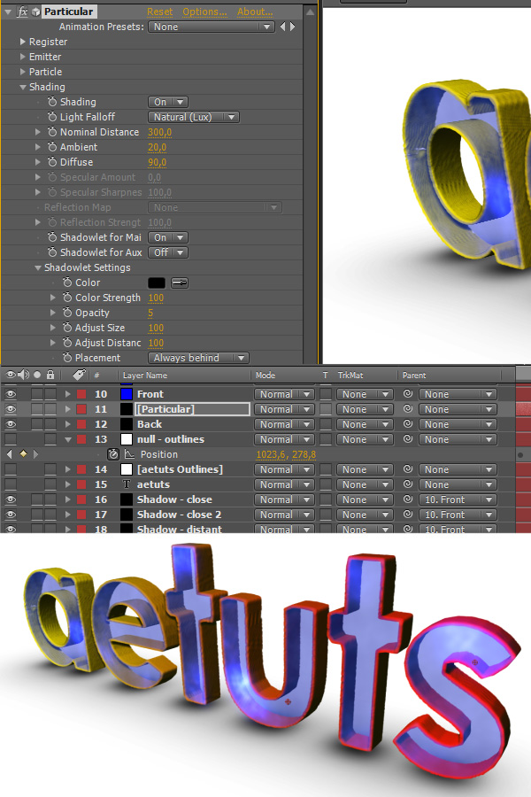Screen dimensions: 531x797
Task: Click the shadowlet black Color swatch
Action: tap(157, 282)
